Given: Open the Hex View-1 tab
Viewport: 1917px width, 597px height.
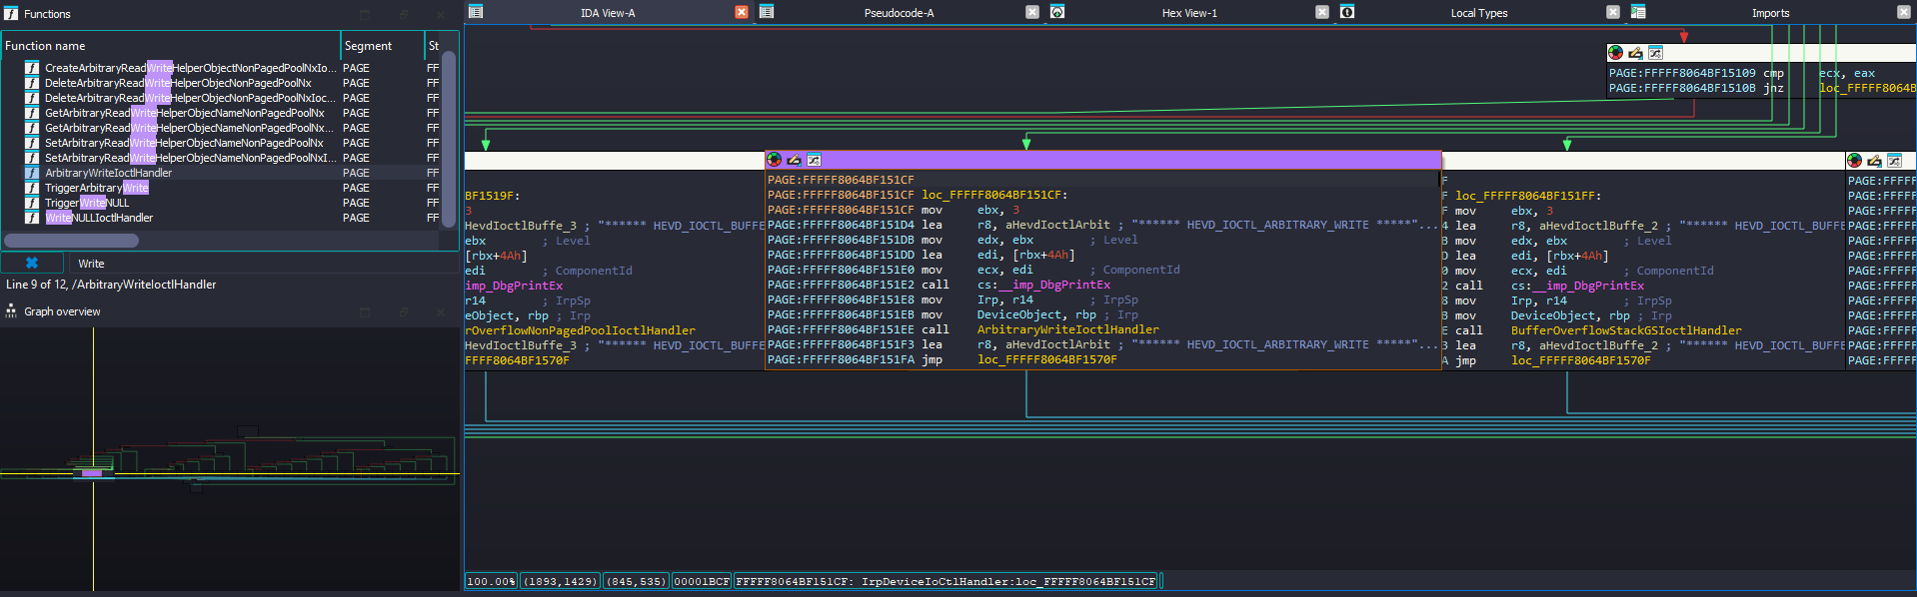Looking at the screenshot, I should pos(1189,13).
